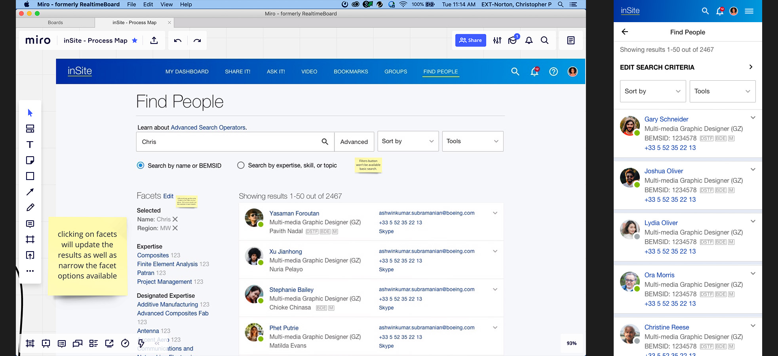Undo the last action
Screen dimensions: 778x356
coord(178,40)
